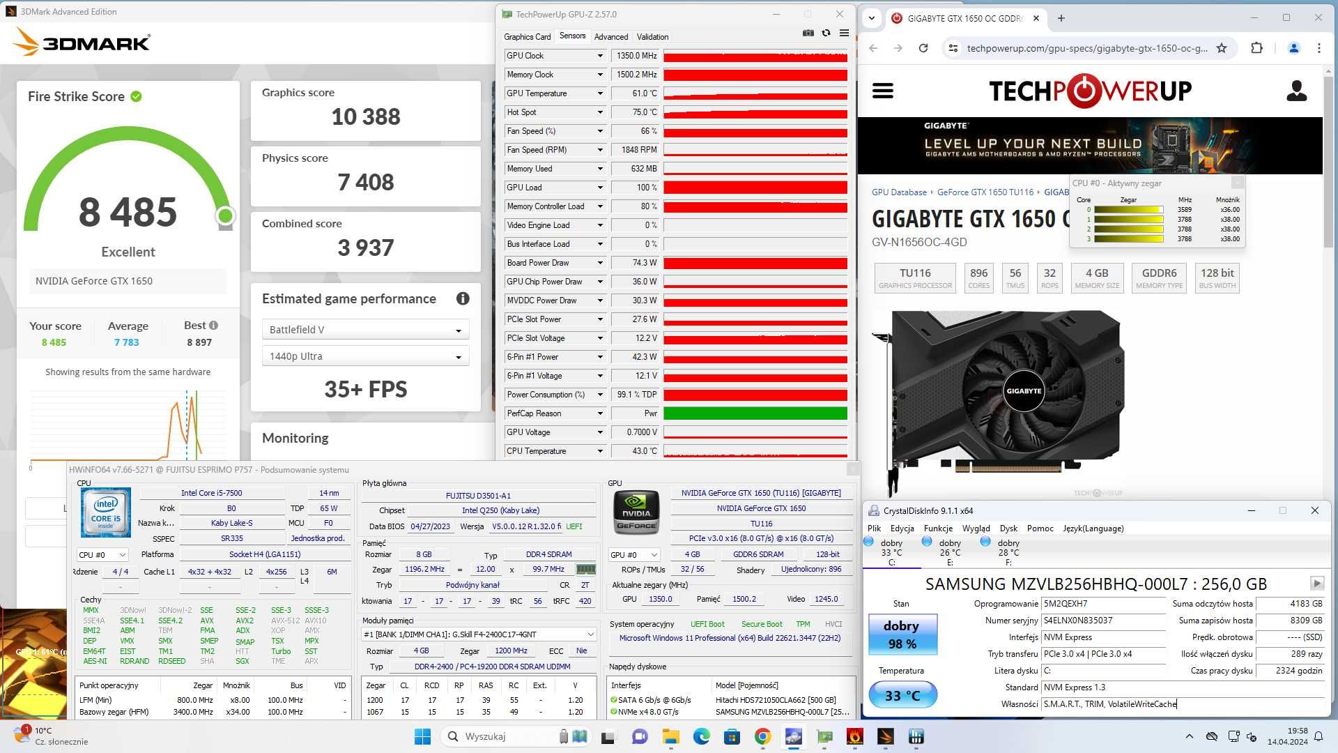Click the GPU-Z screenshot camera icon
This screenshot has width=1338, height=753.
pos(808,33)
